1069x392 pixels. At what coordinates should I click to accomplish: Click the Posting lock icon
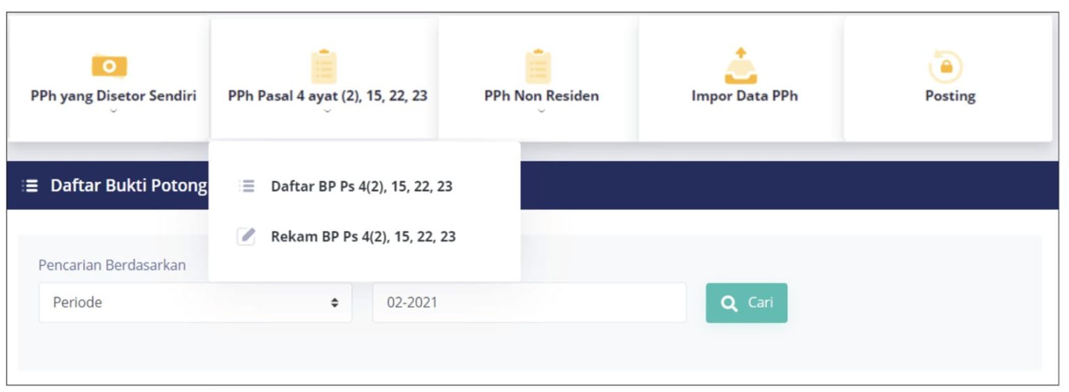(x=946, y=67)
